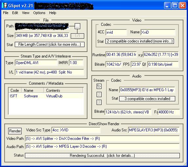Click the I/L field with vid frame info
188x167 pixels.
coord(49,72)
